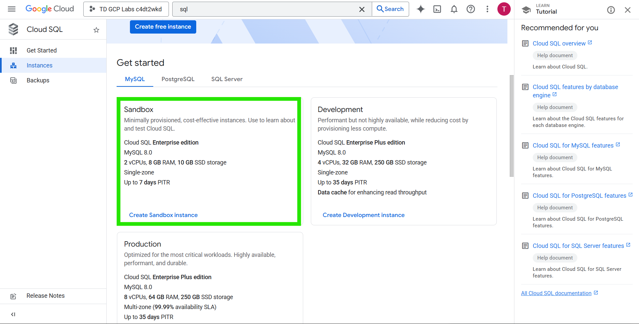Close the Learn Tutorial panel

pos(628,10)
